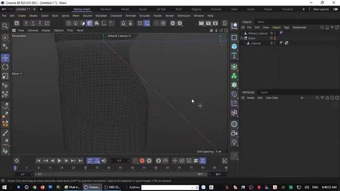The image size is (340, 191).
Task: Add a Text object from the palette
Action: [234, 55]
